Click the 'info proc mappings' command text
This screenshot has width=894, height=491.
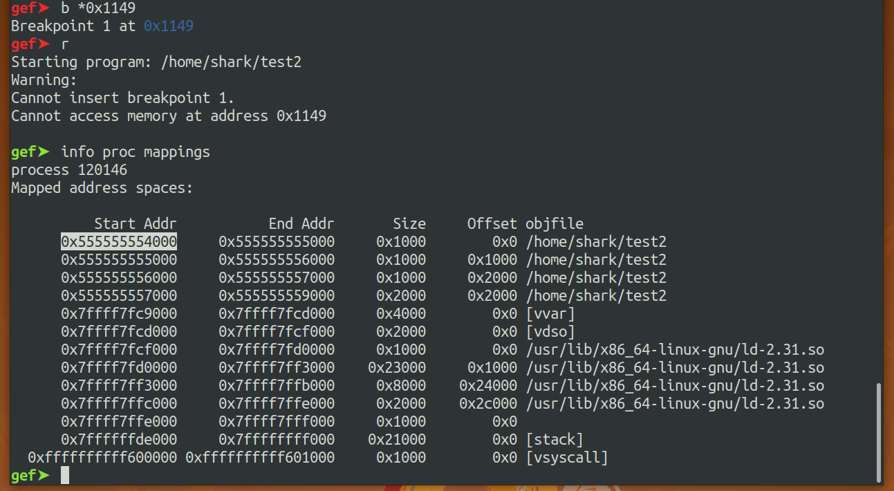(136, 152)
